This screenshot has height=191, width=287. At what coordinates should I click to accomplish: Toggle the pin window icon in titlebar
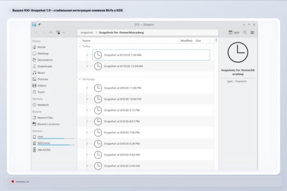39,24
